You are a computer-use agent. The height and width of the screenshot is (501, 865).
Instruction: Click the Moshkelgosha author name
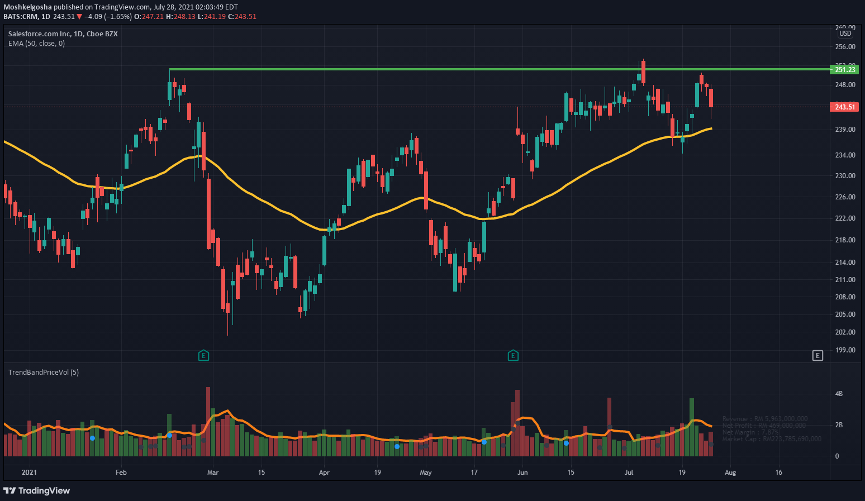point(28,7)
